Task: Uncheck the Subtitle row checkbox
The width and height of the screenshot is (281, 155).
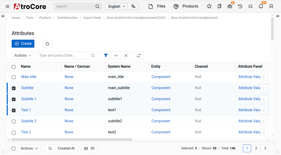Action: pyautogui.click(x=14, y=88)
